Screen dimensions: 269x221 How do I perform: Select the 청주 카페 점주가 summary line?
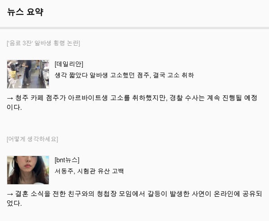click(x=132, y=103)
